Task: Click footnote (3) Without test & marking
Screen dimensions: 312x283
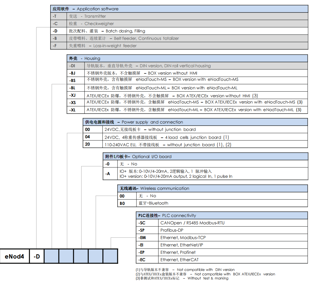Action: [x=182, y=278]
